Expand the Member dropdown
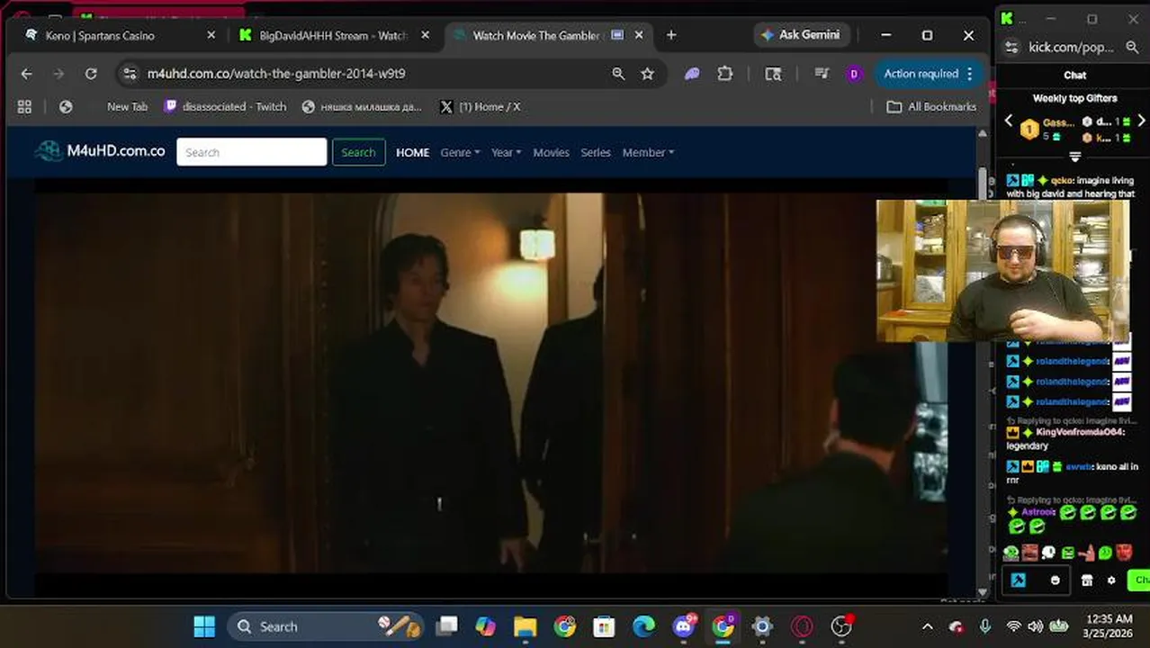This screenshot has width=1150, height=648. (648, 152)
